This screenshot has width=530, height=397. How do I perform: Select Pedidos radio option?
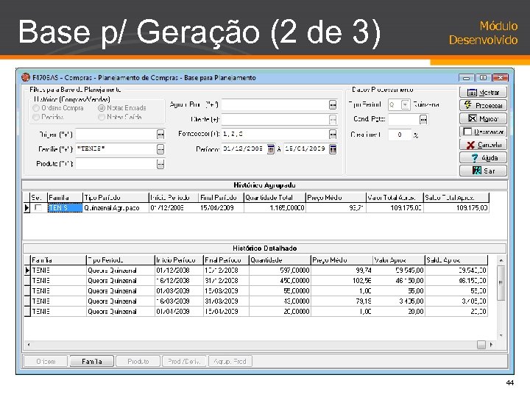36,117
